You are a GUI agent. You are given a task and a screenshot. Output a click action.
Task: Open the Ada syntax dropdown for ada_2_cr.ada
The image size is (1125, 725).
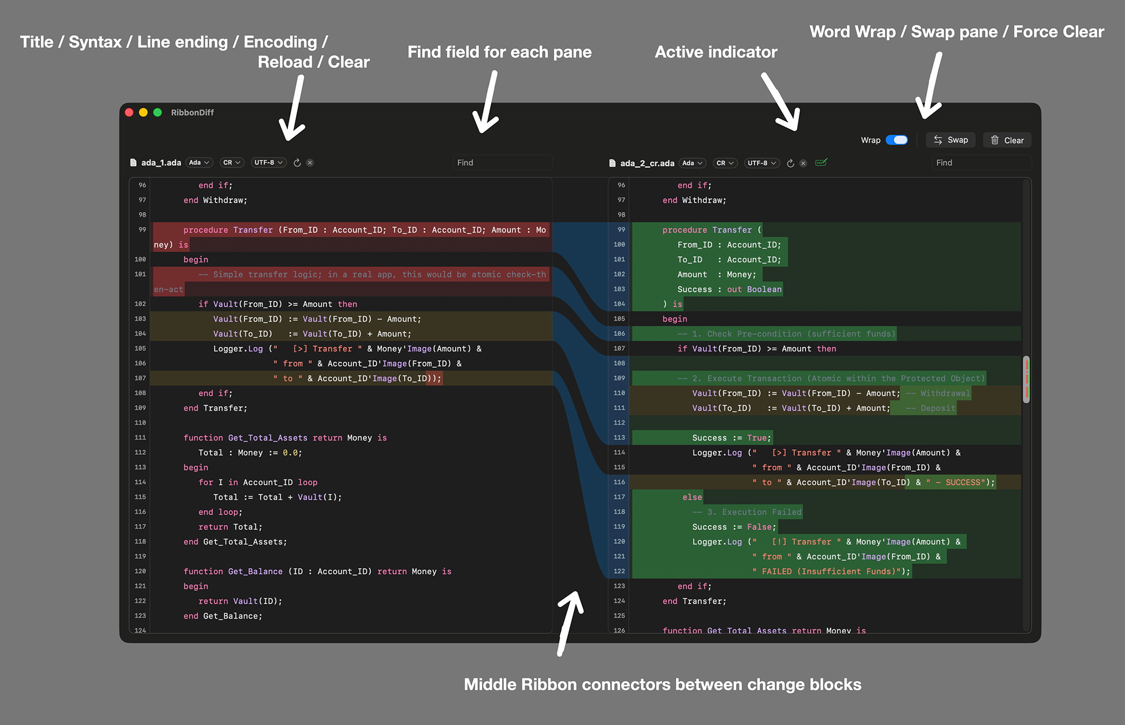692,163
